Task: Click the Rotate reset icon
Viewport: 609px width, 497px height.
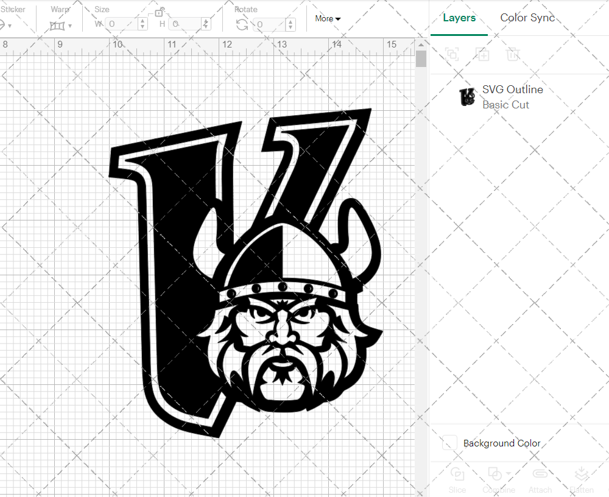Action: coord(241,24)
